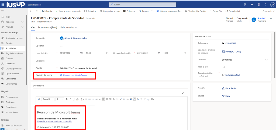Click the Unirse a reunión de Teams link
Viewport: 276px width, 130px height.
tap(75, 75)
